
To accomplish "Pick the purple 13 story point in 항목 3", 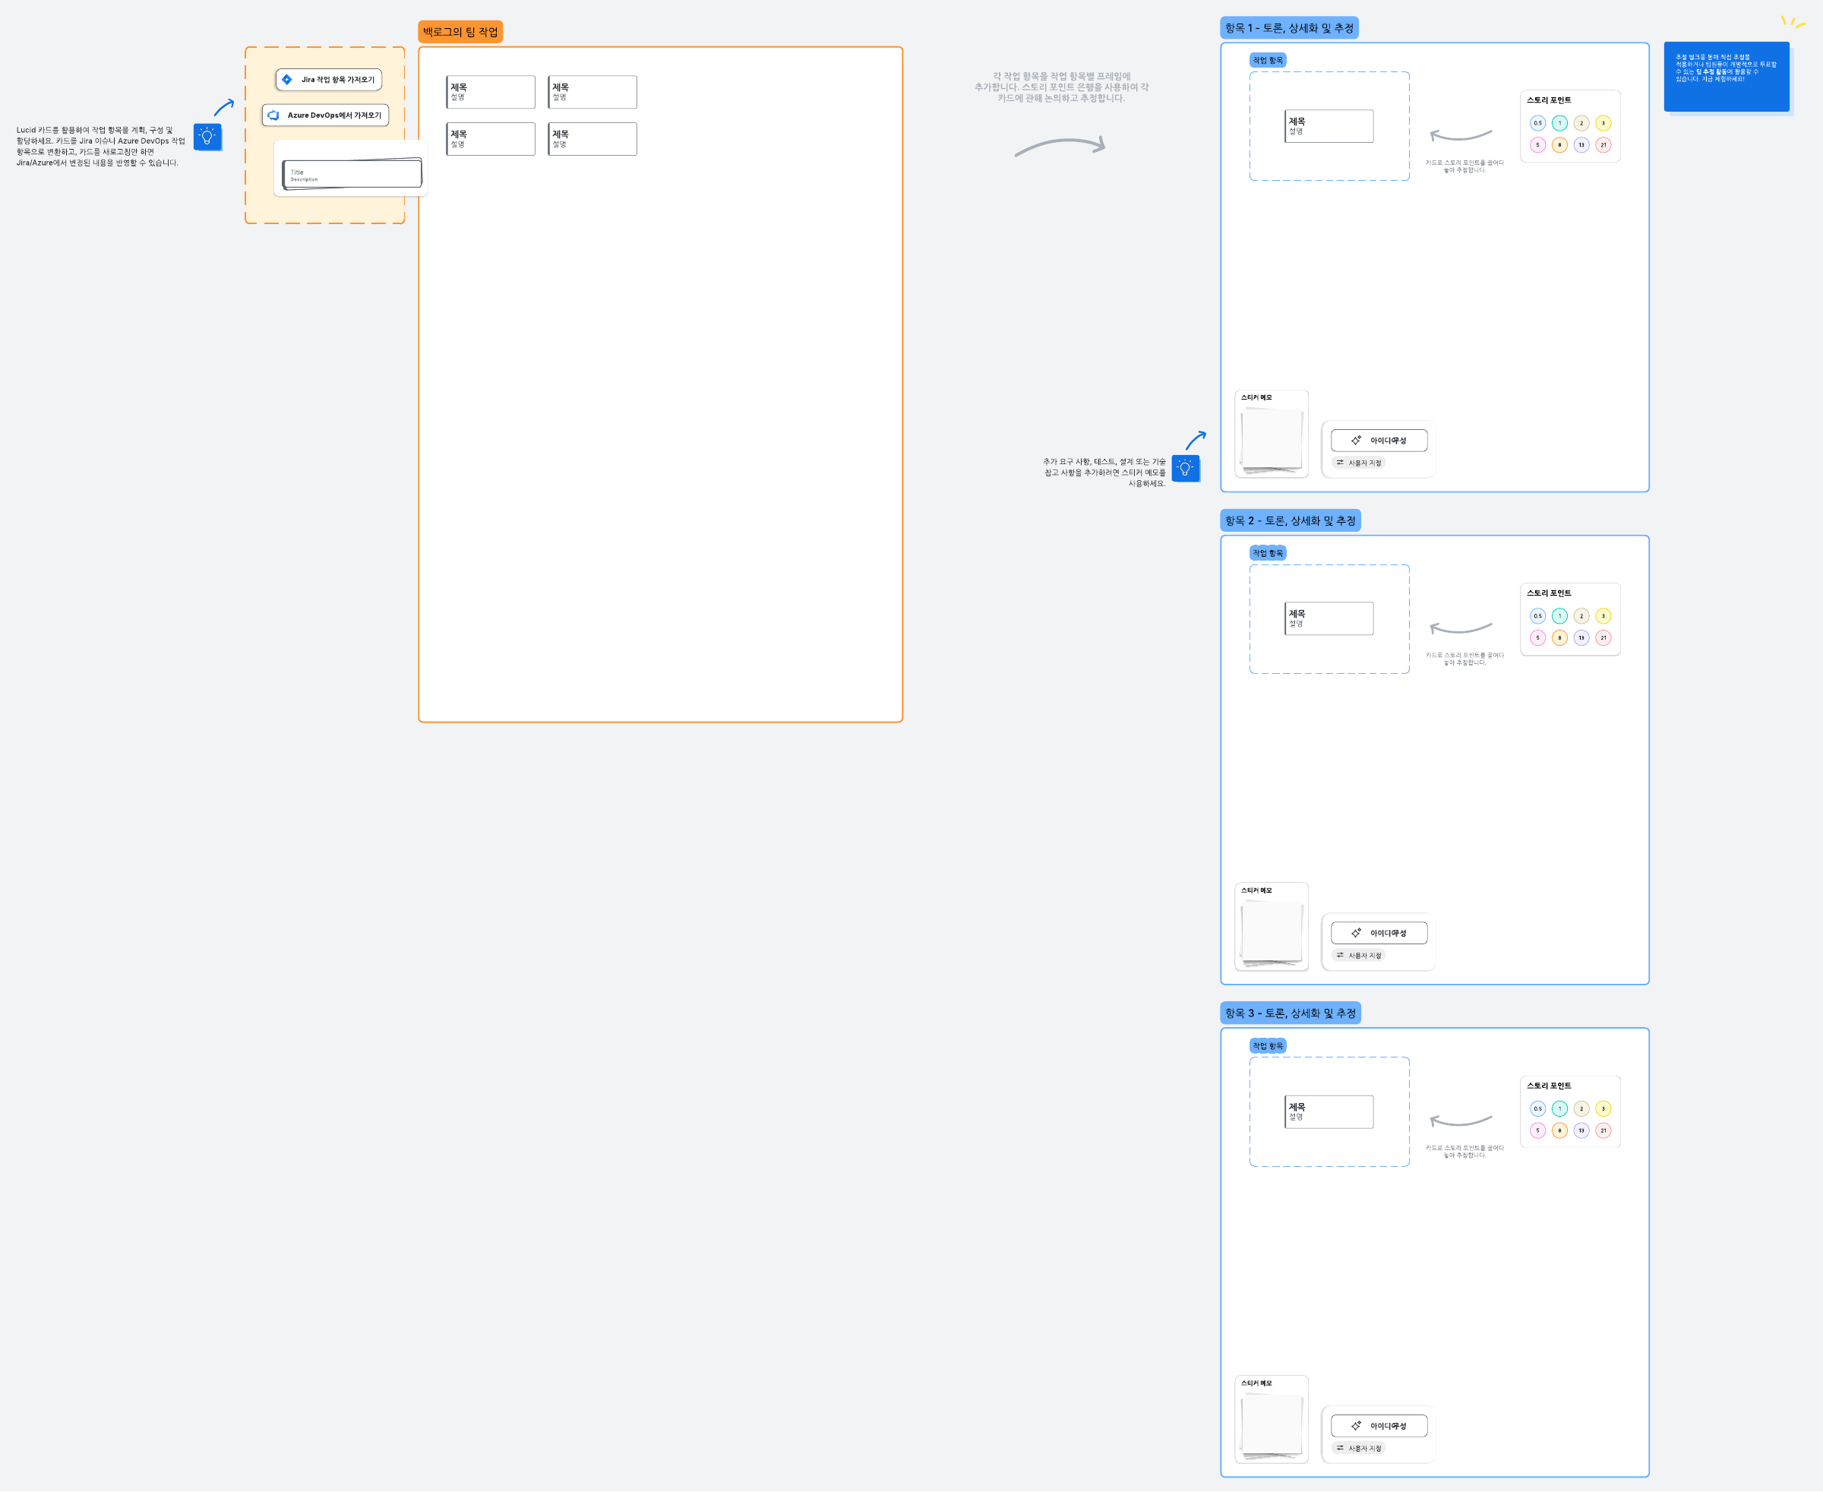I will pos(1581,1131).
